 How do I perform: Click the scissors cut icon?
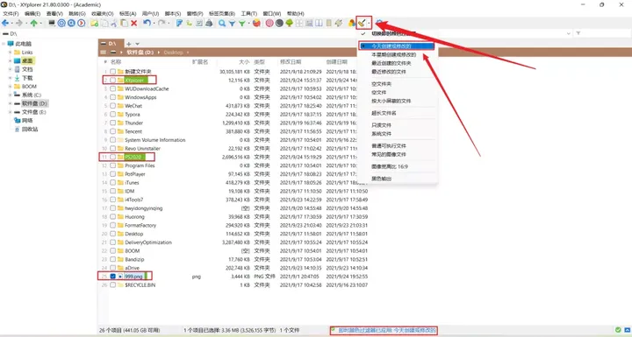pos(114,24)
